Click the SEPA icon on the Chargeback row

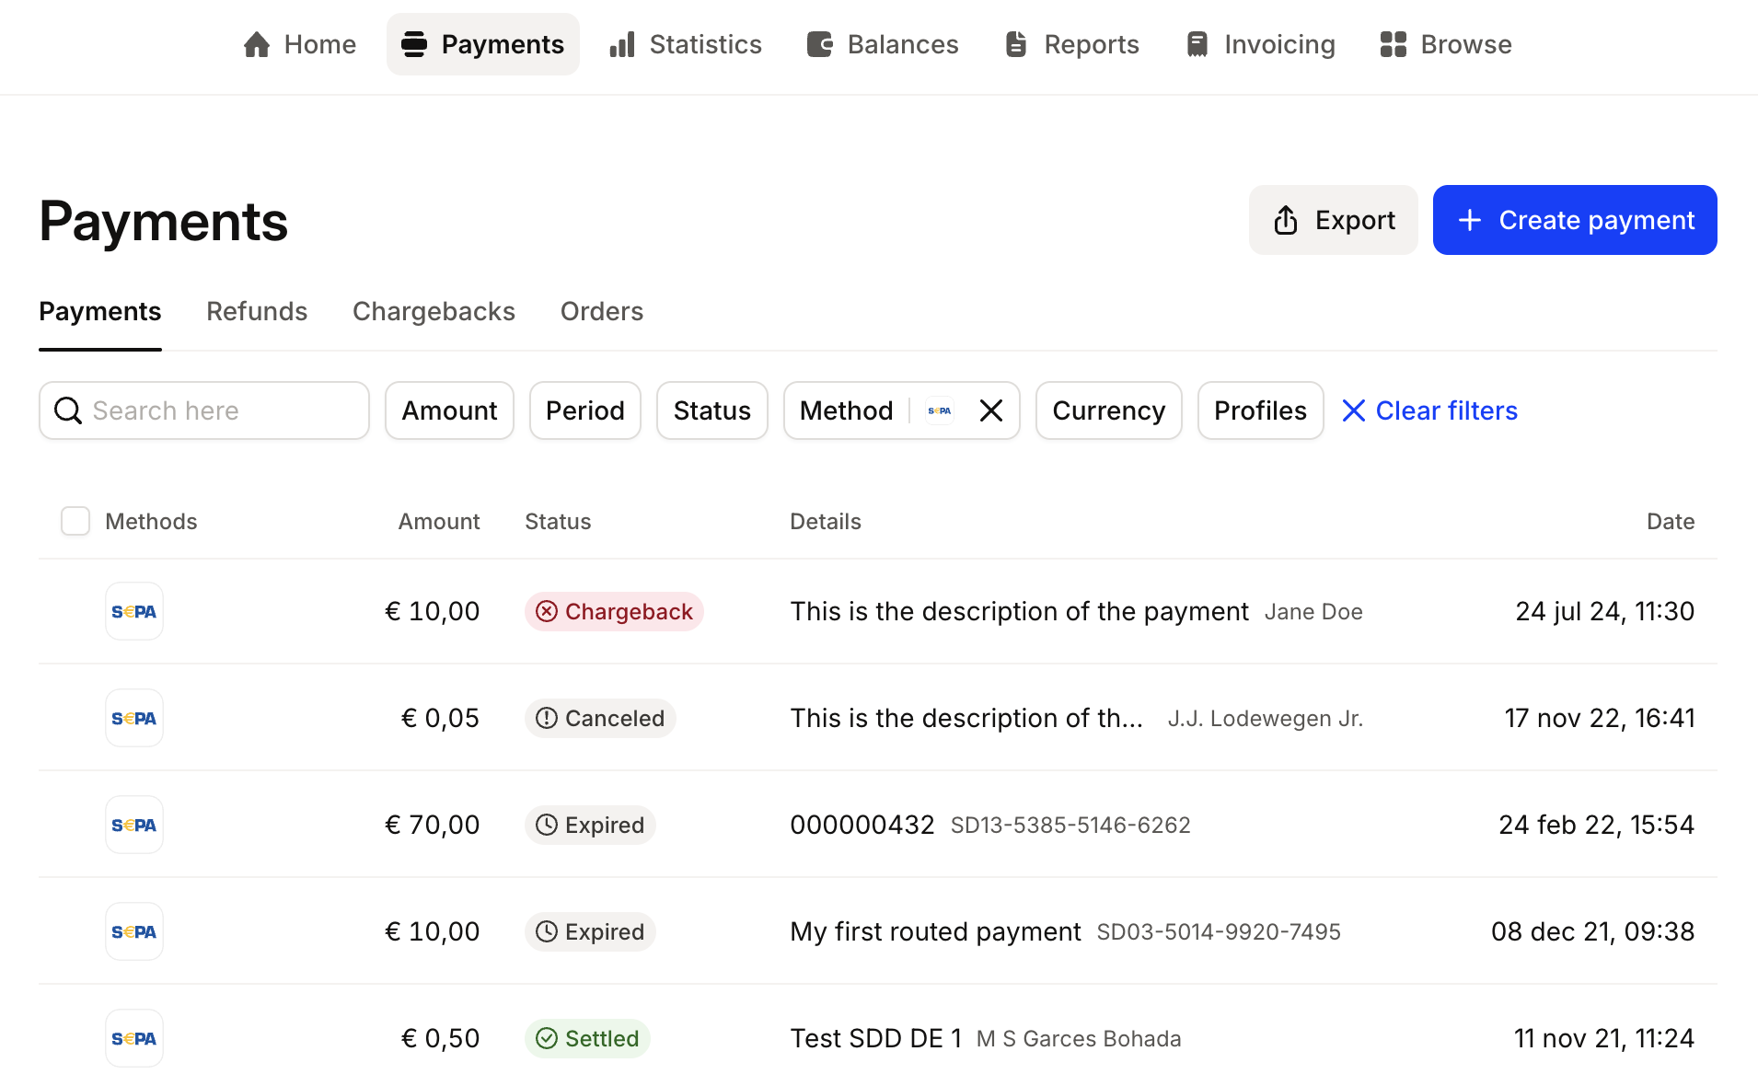coord(134,611)
